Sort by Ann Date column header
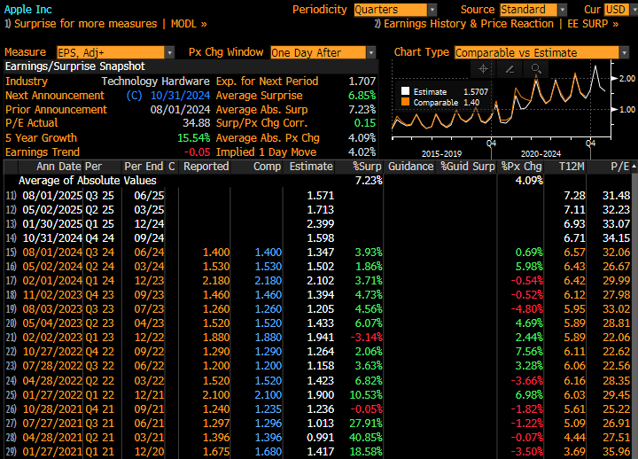638x459 pixels. [59, 167]
